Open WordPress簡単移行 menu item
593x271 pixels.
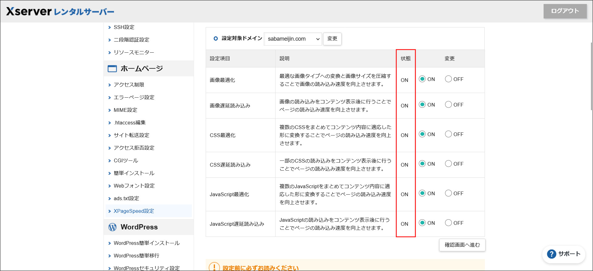(x=137, y=256)
